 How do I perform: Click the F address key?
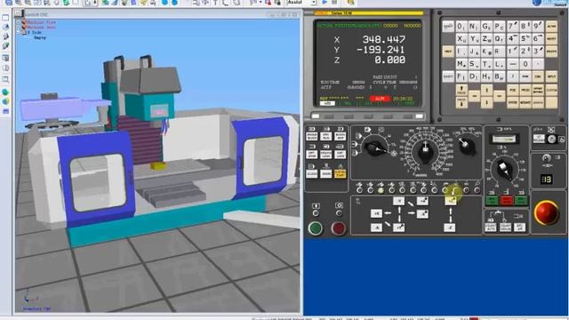[x=461, y=76]
